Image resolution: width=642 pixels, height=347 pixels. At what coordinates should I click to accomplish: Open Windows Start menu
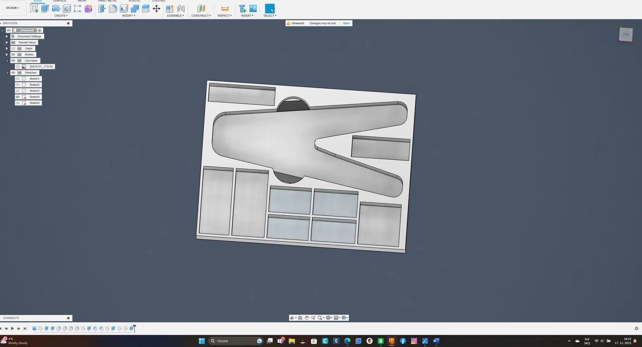[x=202, y=341]
